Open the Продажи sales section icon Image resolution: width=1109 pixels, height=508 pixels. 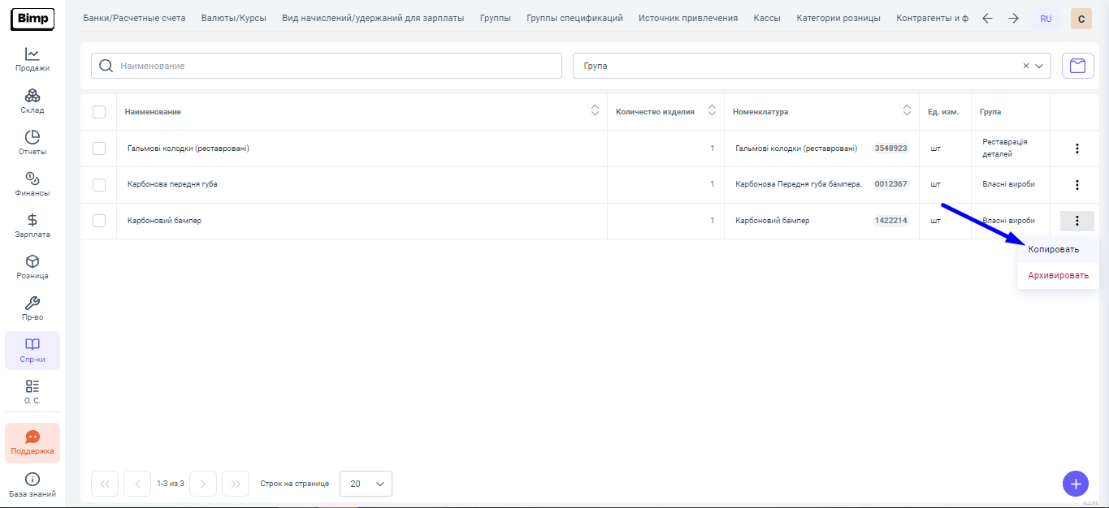pyautogui.click(x=32, y=59)
